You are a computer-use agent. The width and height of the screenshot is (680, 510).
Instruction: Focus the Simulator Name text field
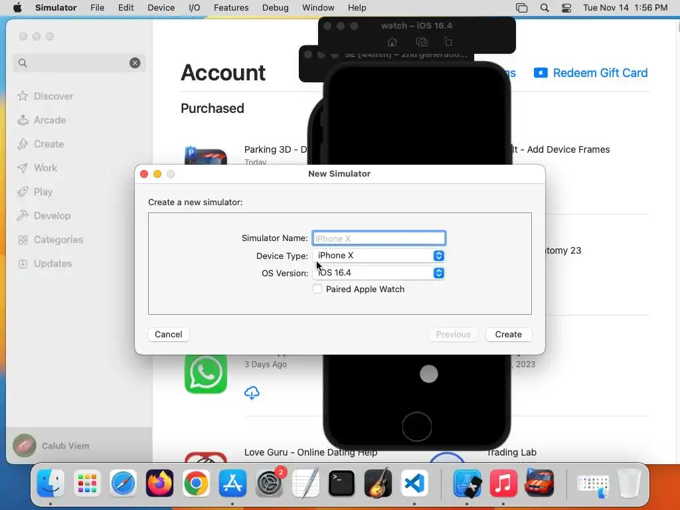[379, 238]
